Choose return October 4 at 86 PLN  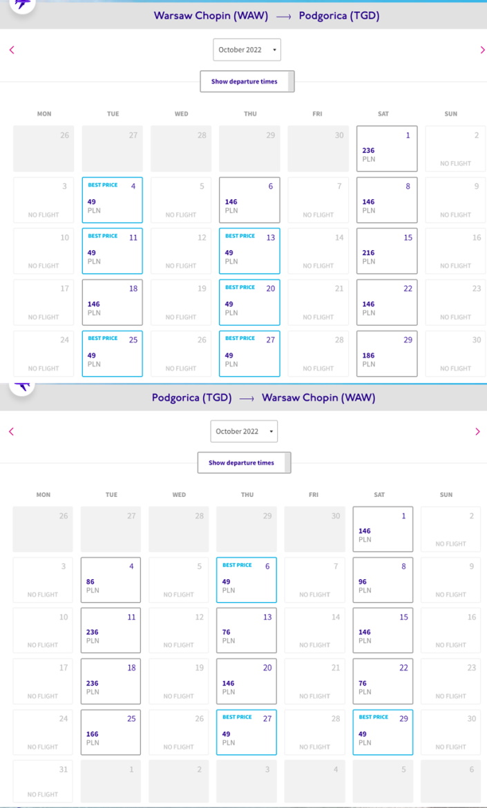coord(111,580)
